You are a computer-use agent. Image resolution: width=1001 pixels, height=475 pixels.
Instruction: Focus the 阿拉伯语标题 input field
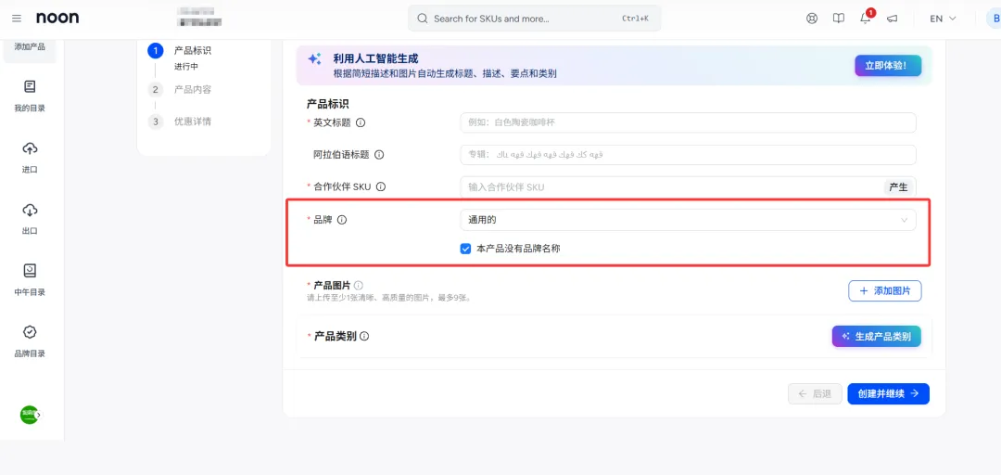688,155
